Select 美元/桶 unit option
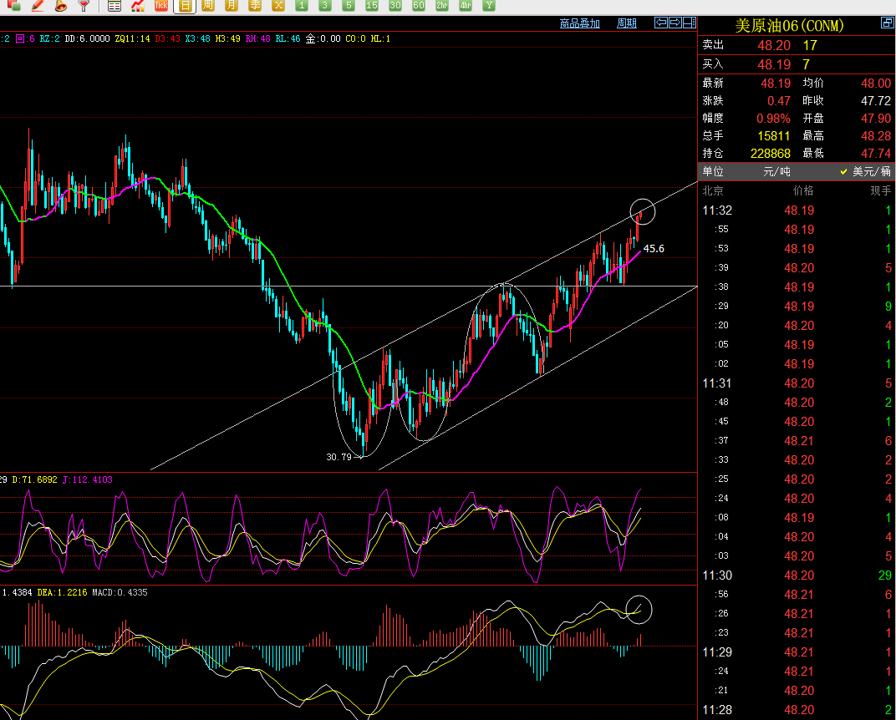Viewport: 896px width, 720px height. [x=871, y=171]
